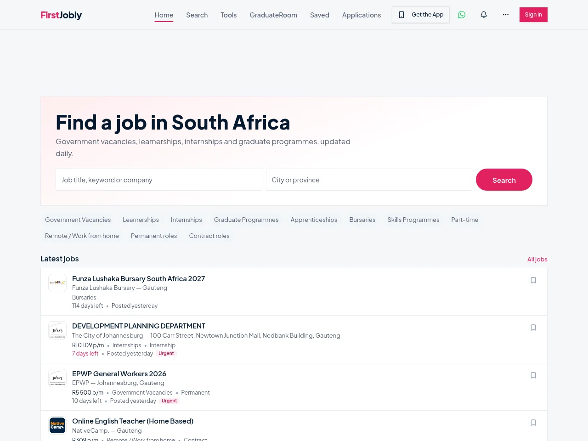The width and height of the screenshot is (588, 441).
Task: Open the notifications bell
Action: pyautogui.click(x=484, y=15)
